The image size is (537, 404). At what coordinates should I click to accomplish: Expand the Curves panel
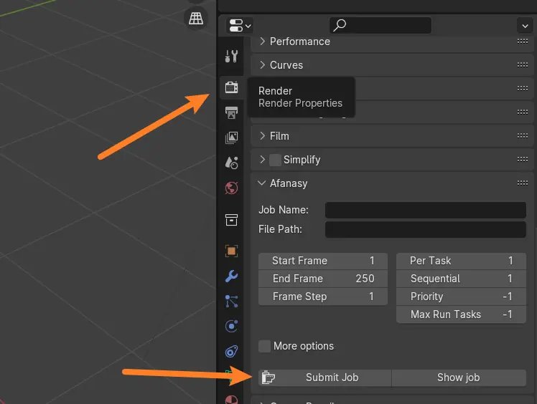262,65
